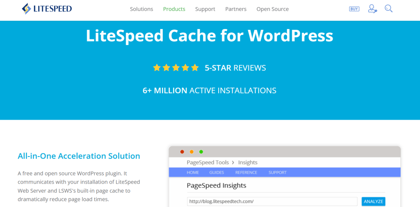Click the 'A free and open source' paragraph
Screen dimensions: 420x207
[79, 187]
